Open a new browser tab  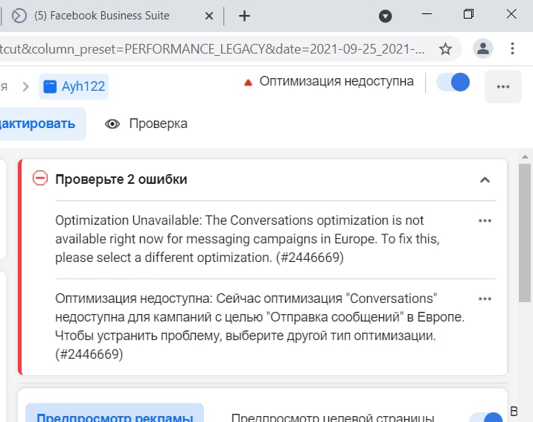click(x=244, y=16)
